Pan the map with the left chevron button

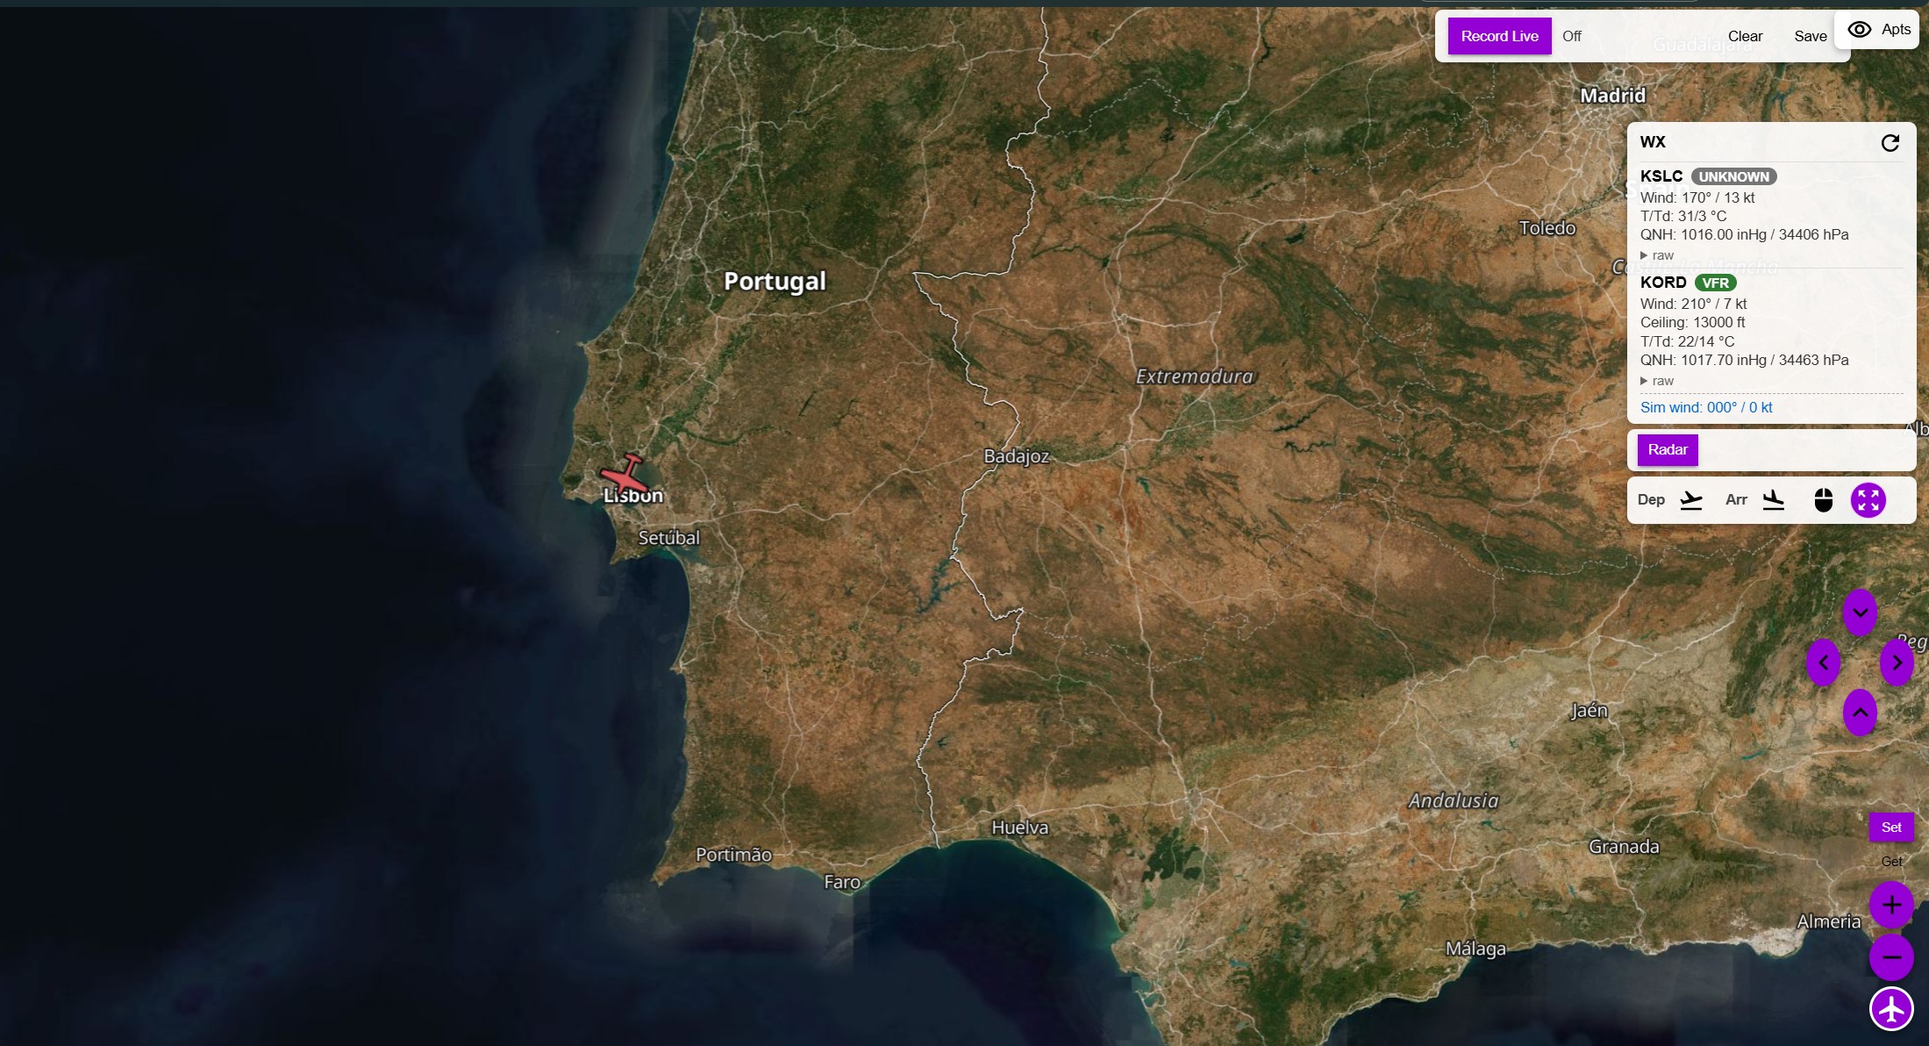pyautogui.click(x=1824, y=663)
